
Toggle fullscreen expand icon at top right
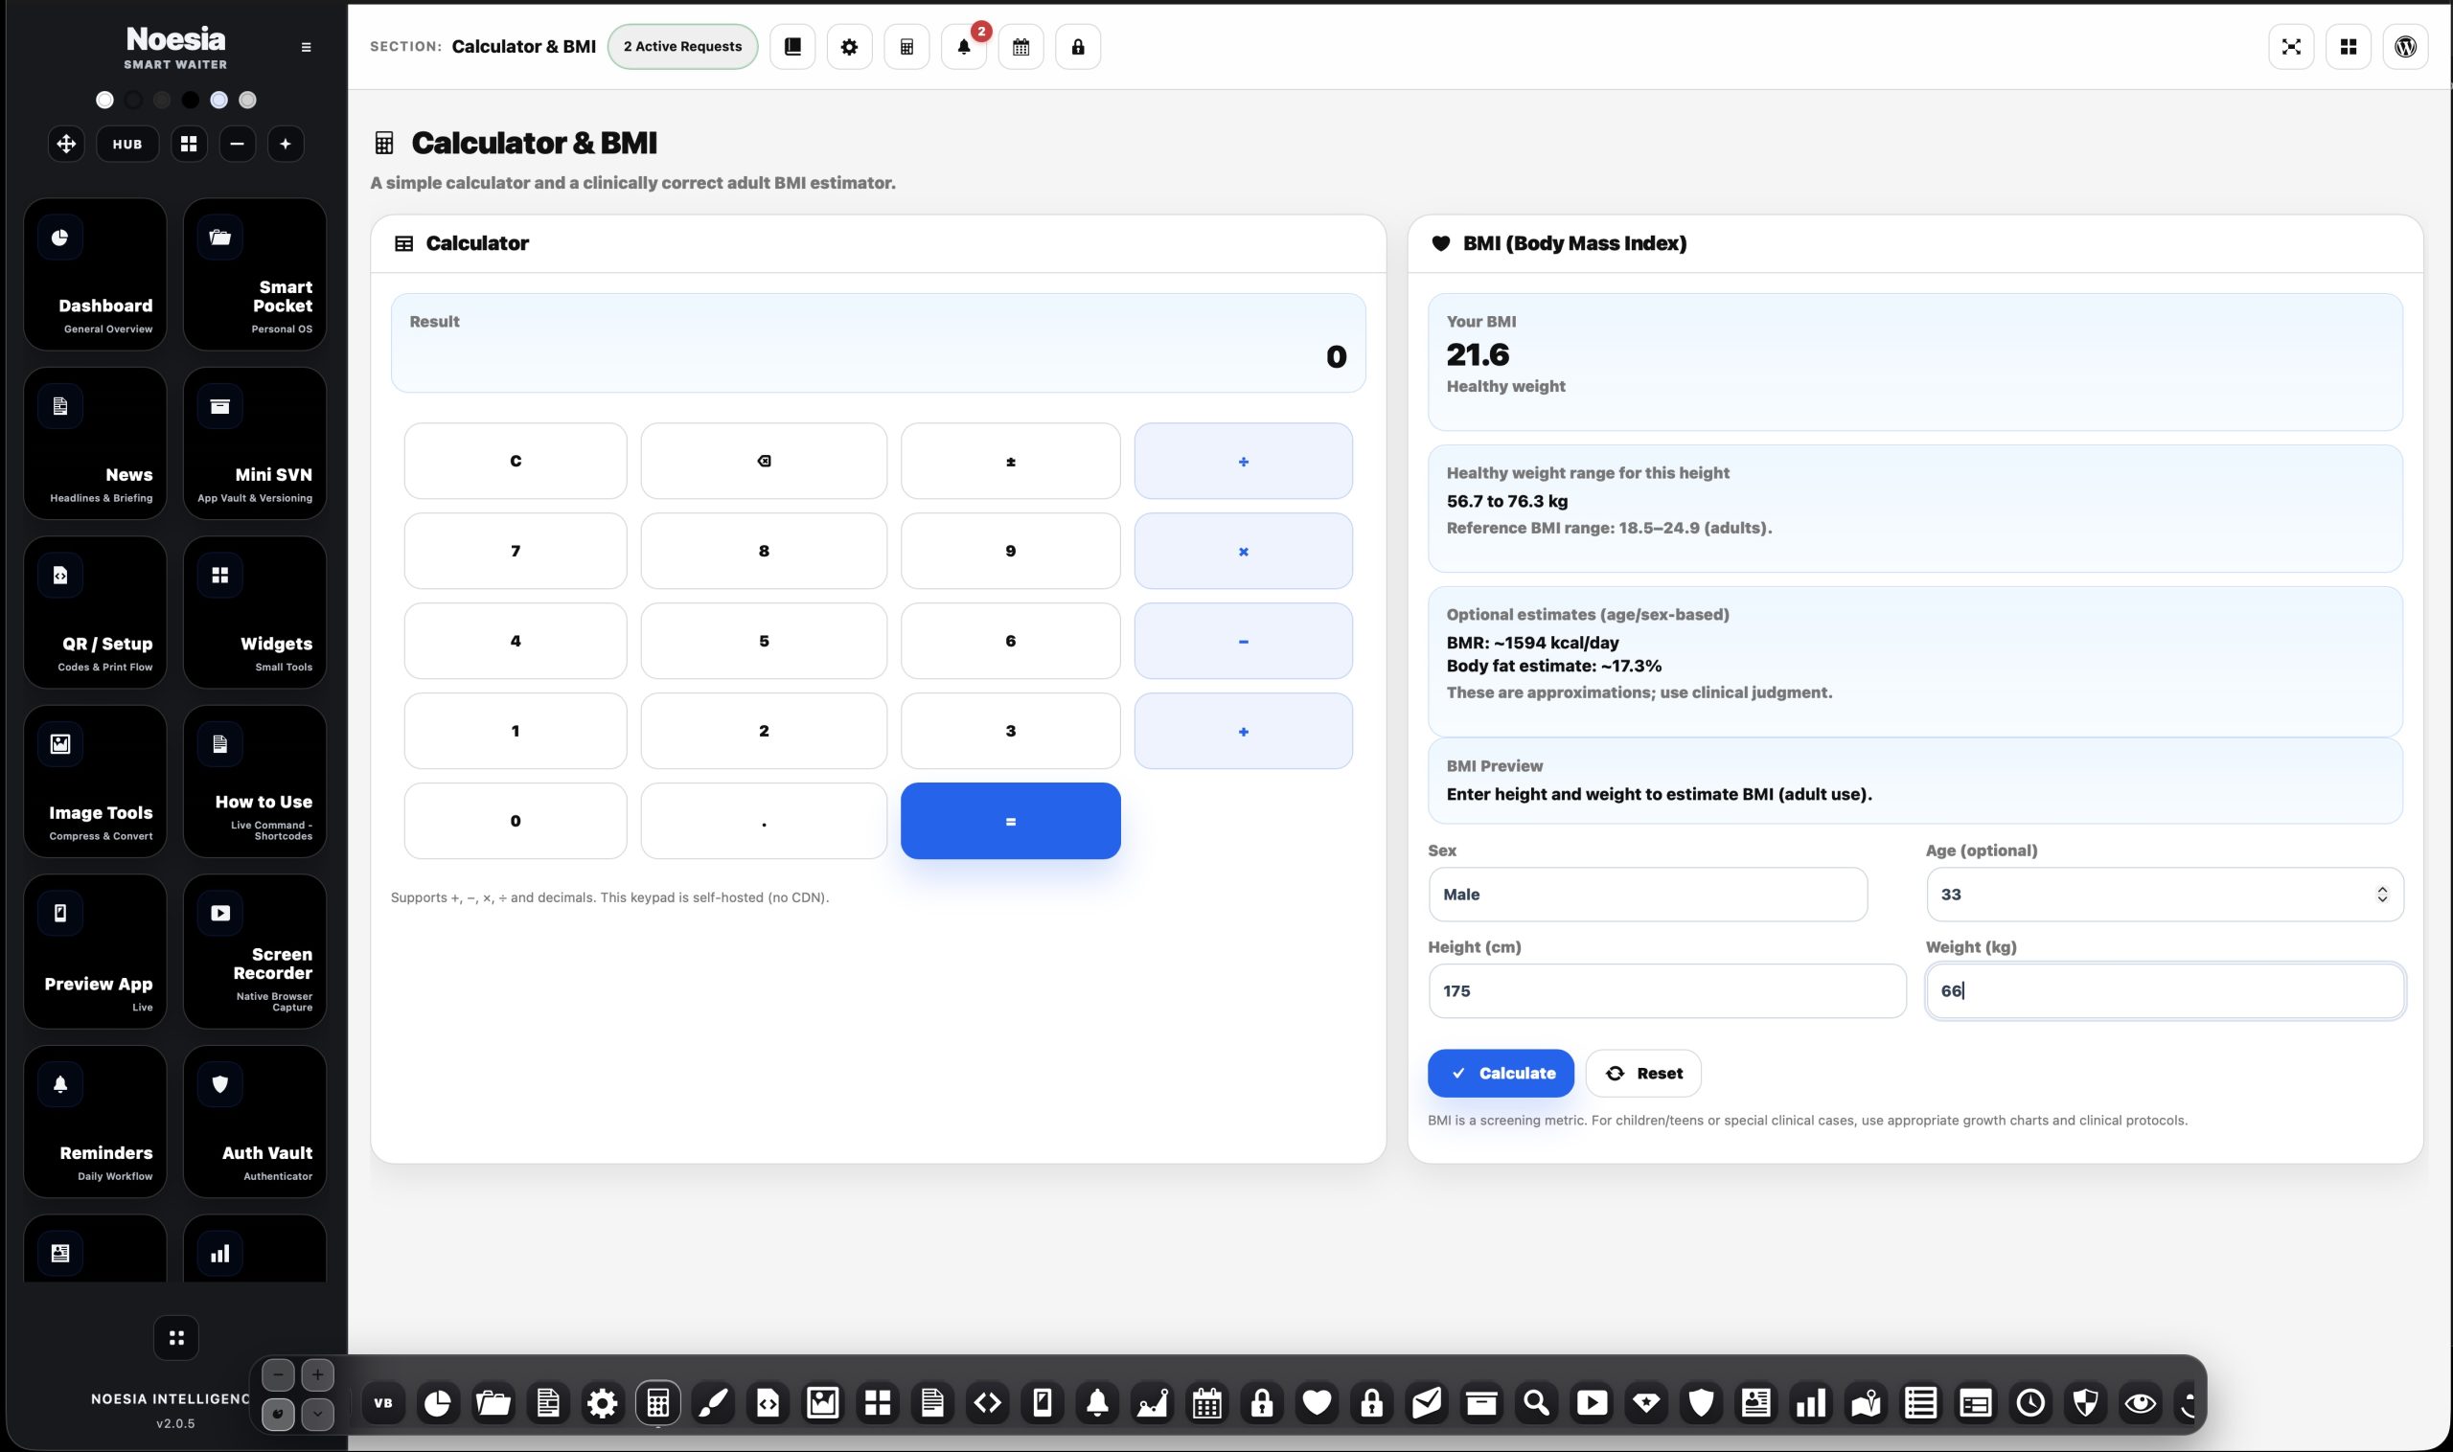tap(2290, 46)
